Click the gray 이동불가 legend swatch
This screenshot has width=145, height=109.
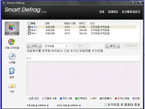(101, 98)
